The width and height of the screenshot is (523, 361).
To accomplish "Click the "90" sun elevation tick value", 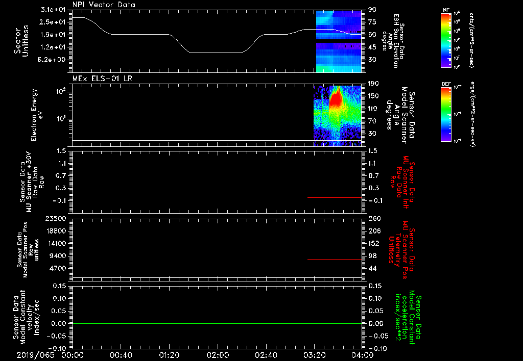I will click(372, 10).
